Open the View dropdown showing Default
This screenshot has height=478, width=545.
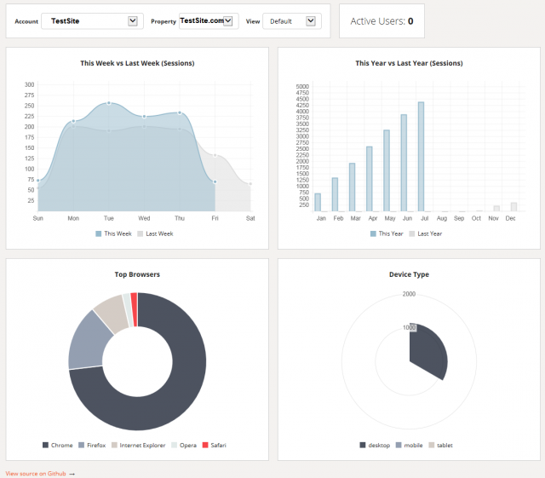pyautogui.click(x=291, y=21)
